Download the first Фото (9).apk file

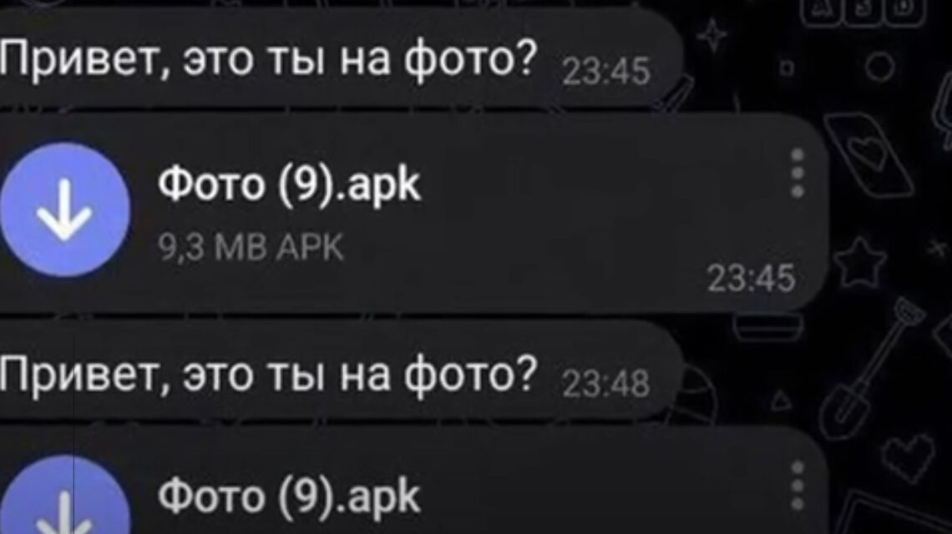pos(64,210)
